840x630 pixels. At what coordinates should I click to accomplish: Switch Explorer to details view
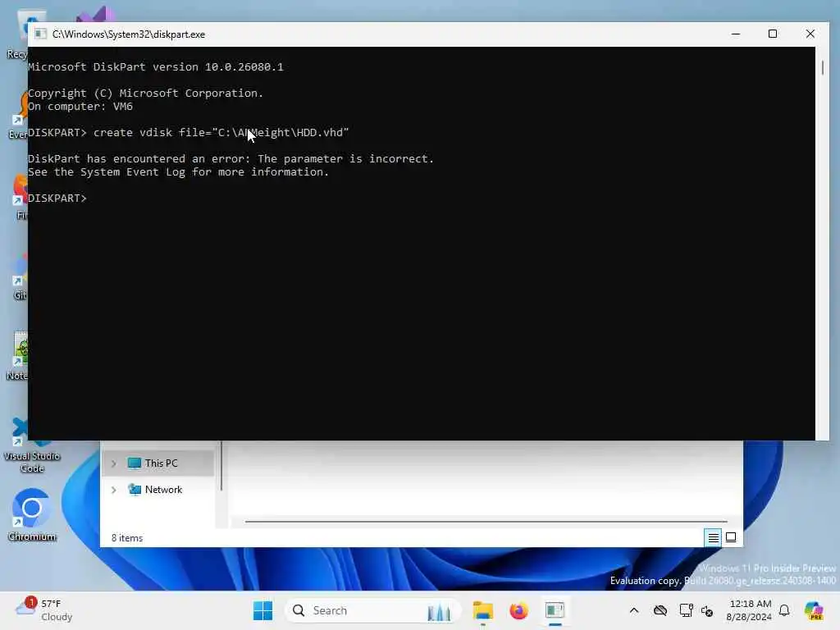point(713,537)
